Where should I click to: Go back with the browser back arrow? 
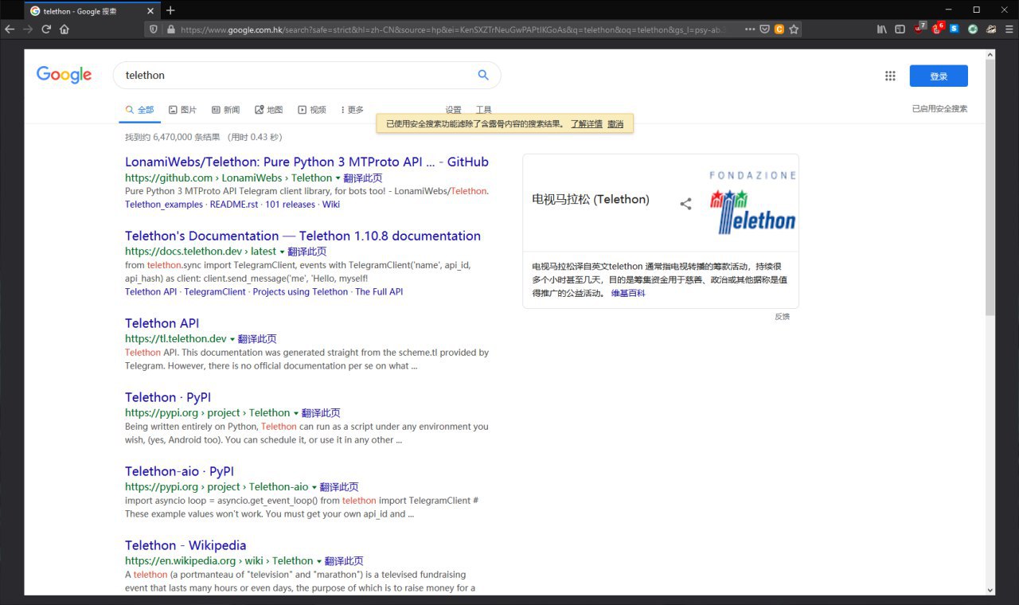[x=10, y=29]
